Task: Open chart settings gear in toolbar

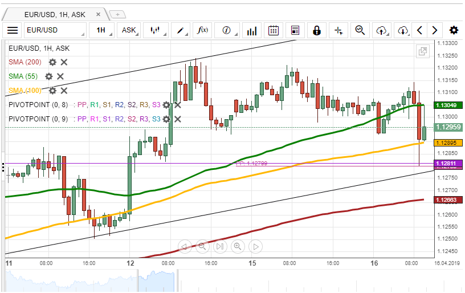Action: [454, 30]
